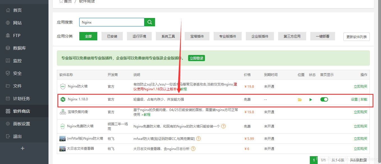Focus the 应用搜索 input containing Nginx
381x164 pixels.
112,22
